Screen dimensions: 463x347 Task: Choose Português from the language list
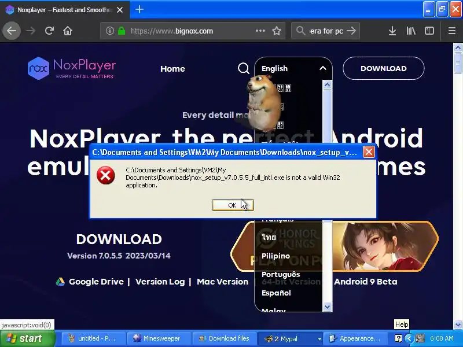281,274
